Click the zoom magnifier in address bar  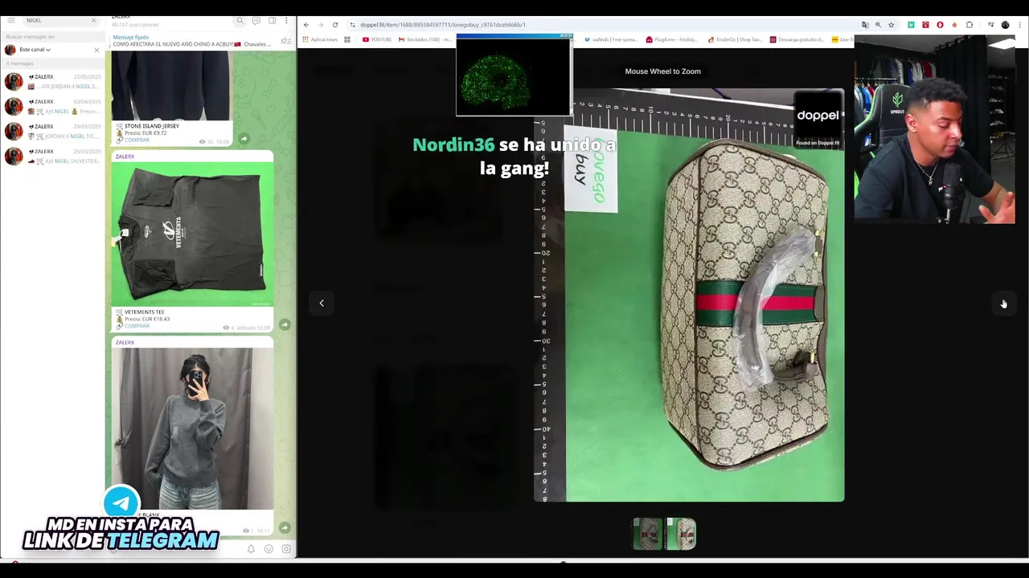click(x=878, y=25)
